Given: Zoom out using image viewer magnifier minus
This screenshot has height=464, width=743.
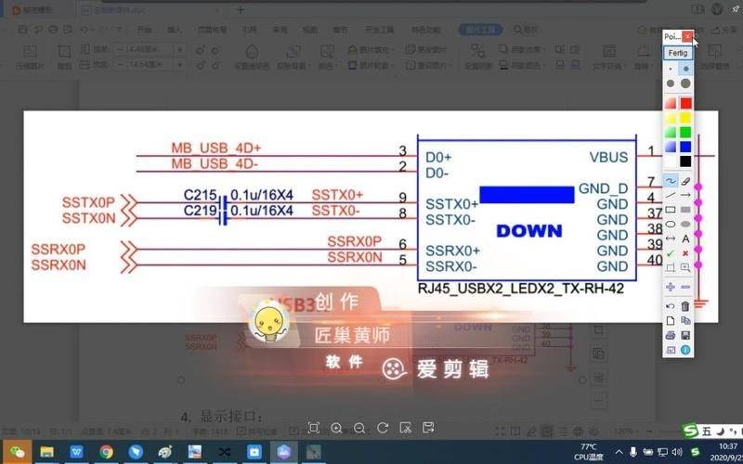Looking at the screenshot, I should coord(359,428).
